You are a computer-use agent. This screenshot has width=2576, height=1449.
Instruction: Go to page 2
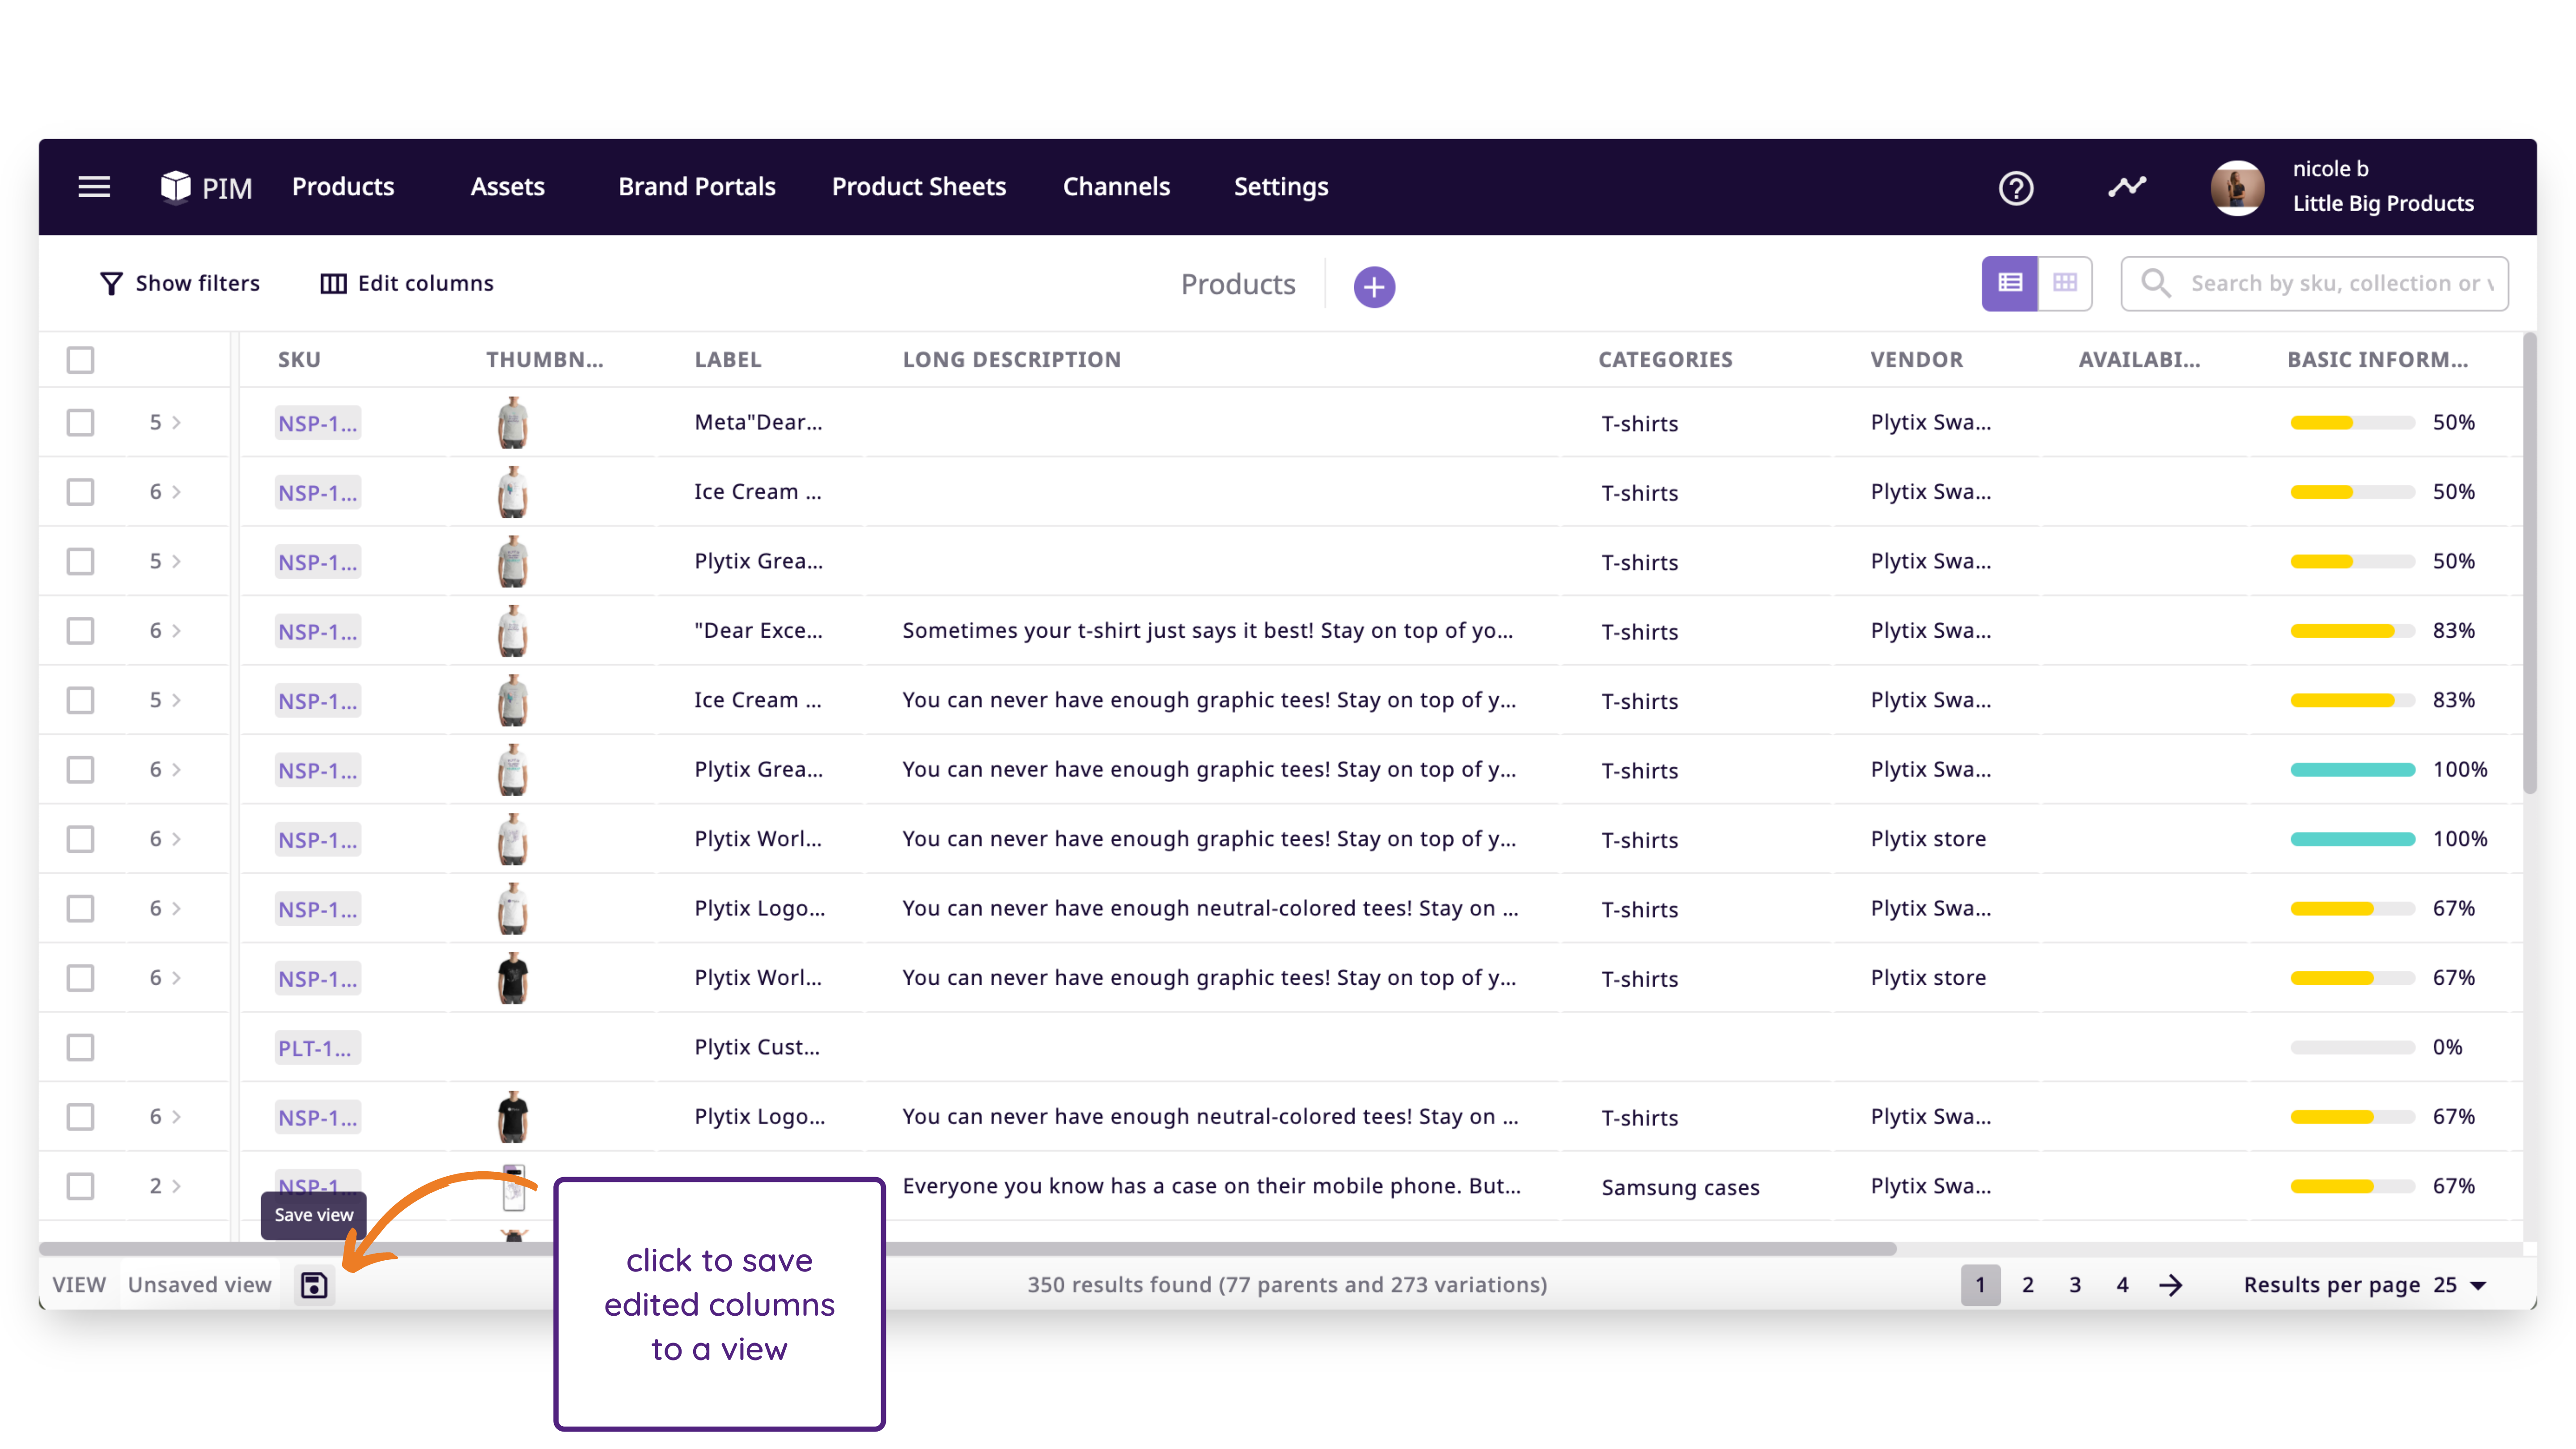coord(2028,1285)
